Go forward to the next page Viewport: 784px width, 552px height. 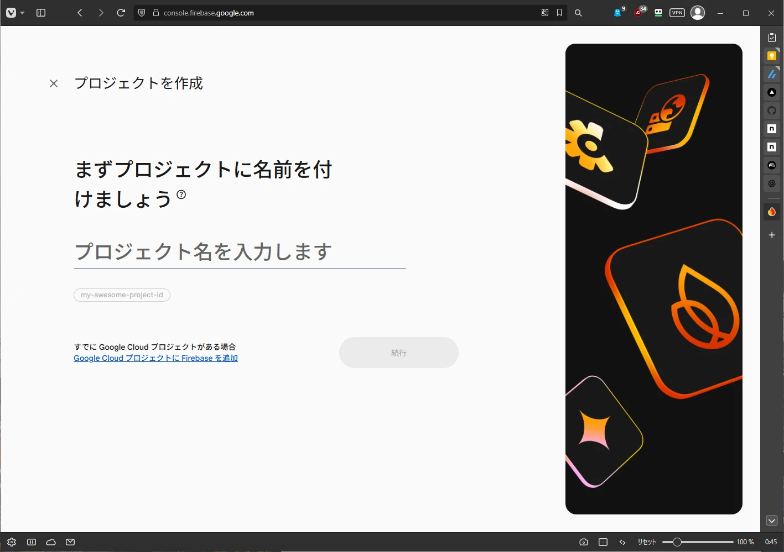[x=101, y=13]
